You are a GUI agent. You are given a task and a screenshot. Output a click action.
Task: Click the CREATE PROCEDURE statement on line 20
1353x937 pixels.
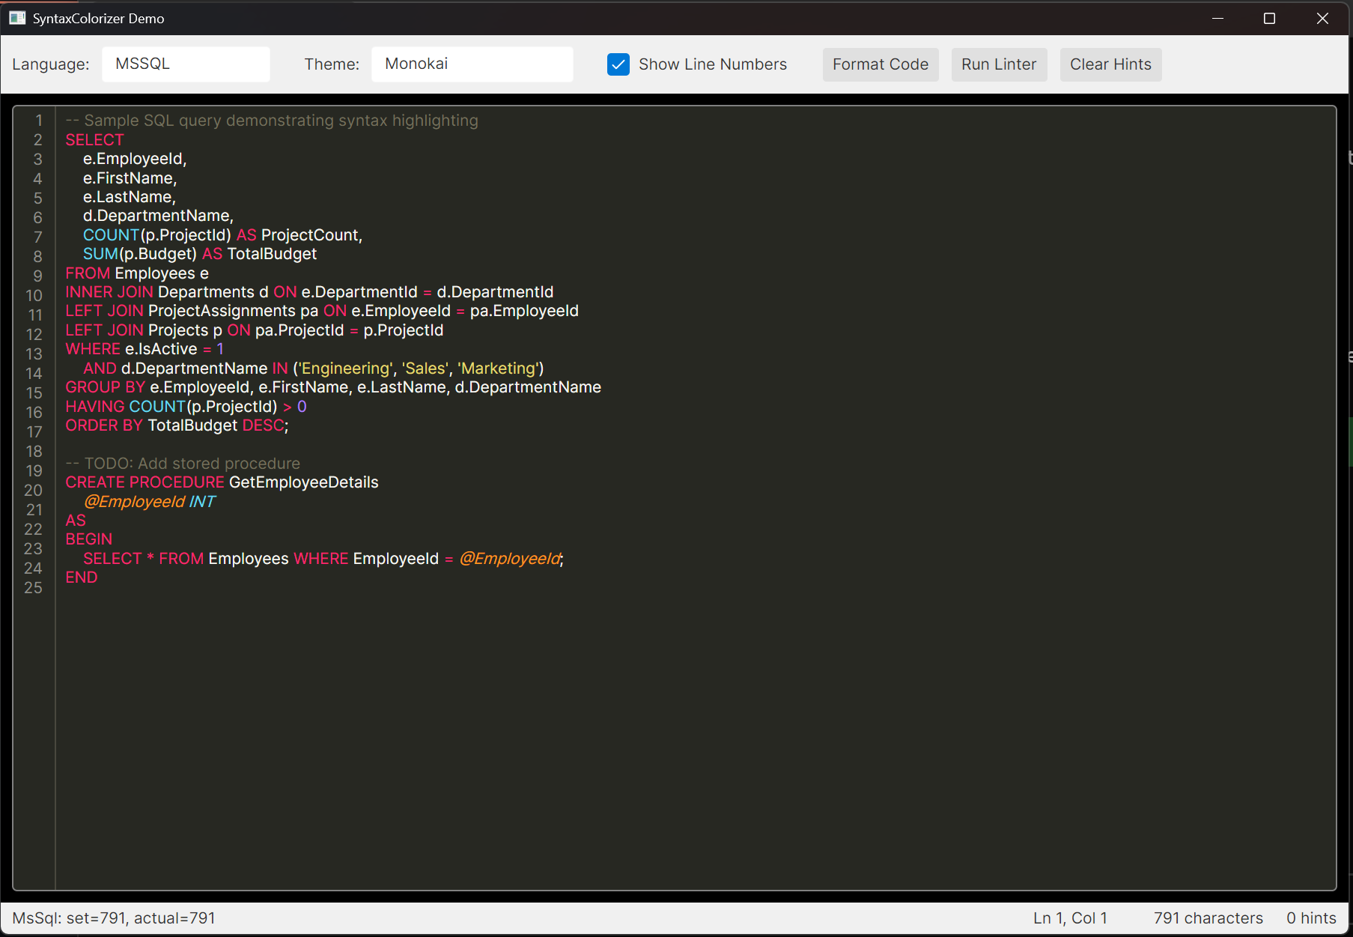144,482
